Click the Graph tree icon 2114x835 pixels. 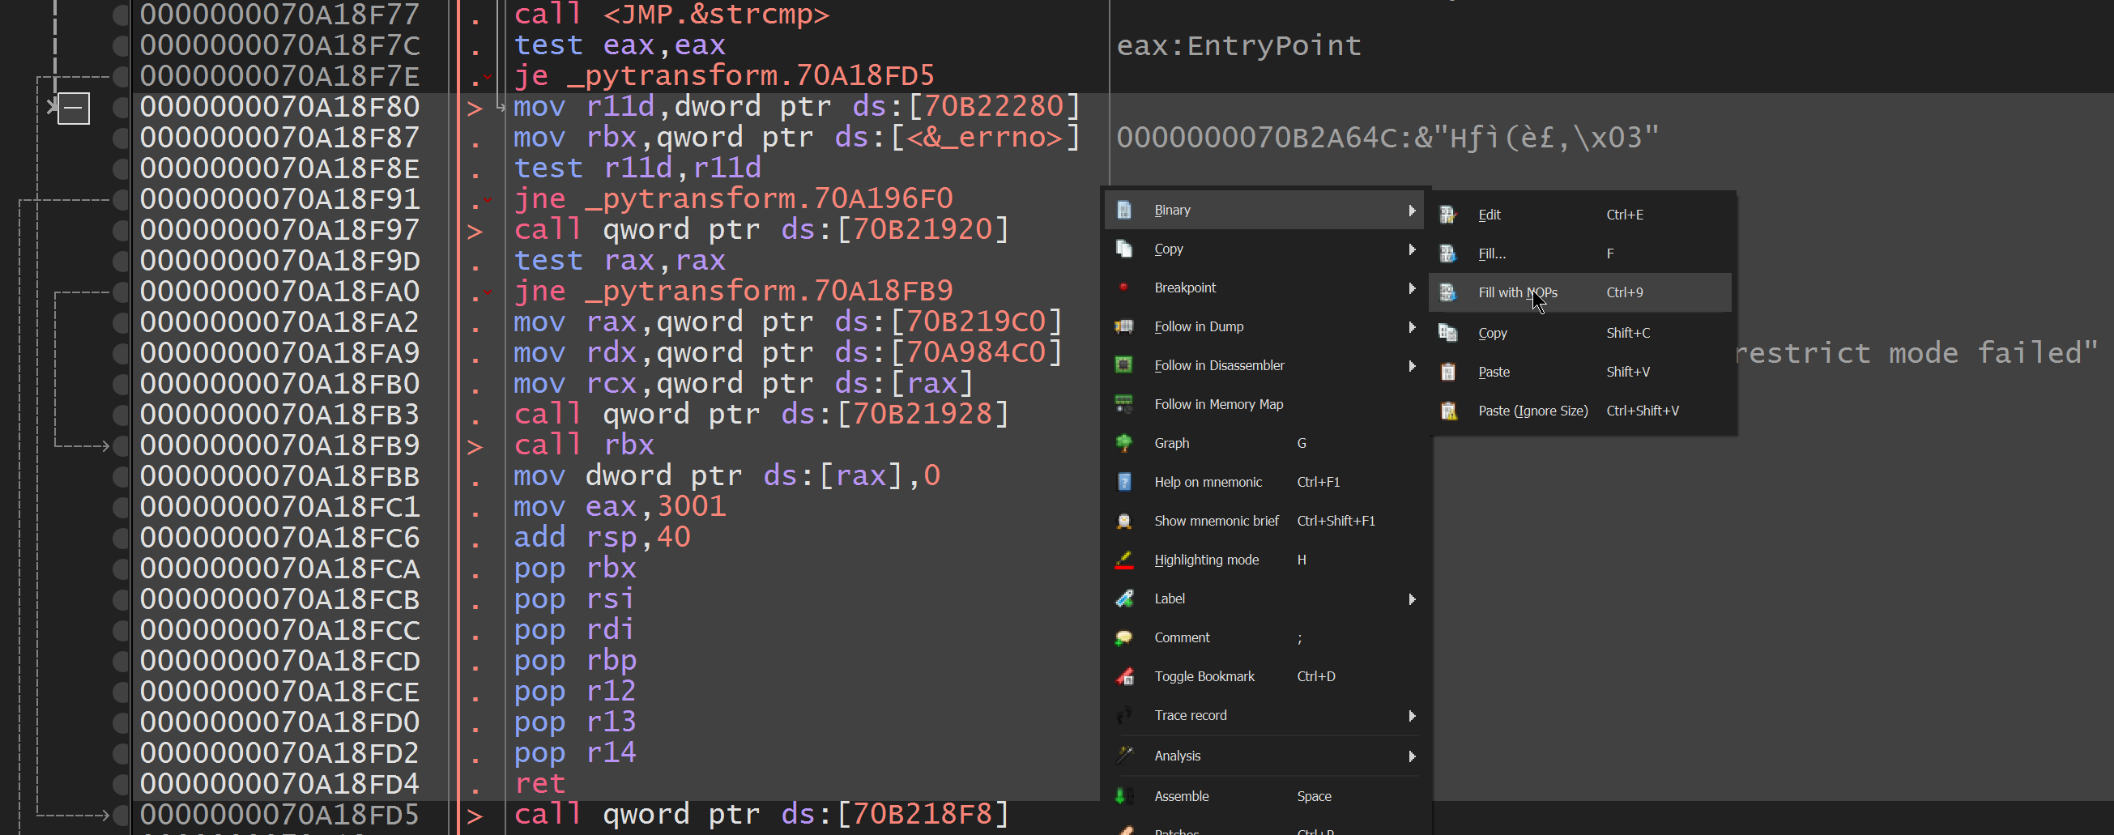[1124, 443]
